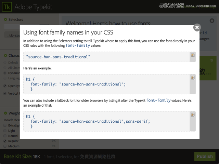Select the Default character set radio
The image size is (219, 164).
point(5,63)
